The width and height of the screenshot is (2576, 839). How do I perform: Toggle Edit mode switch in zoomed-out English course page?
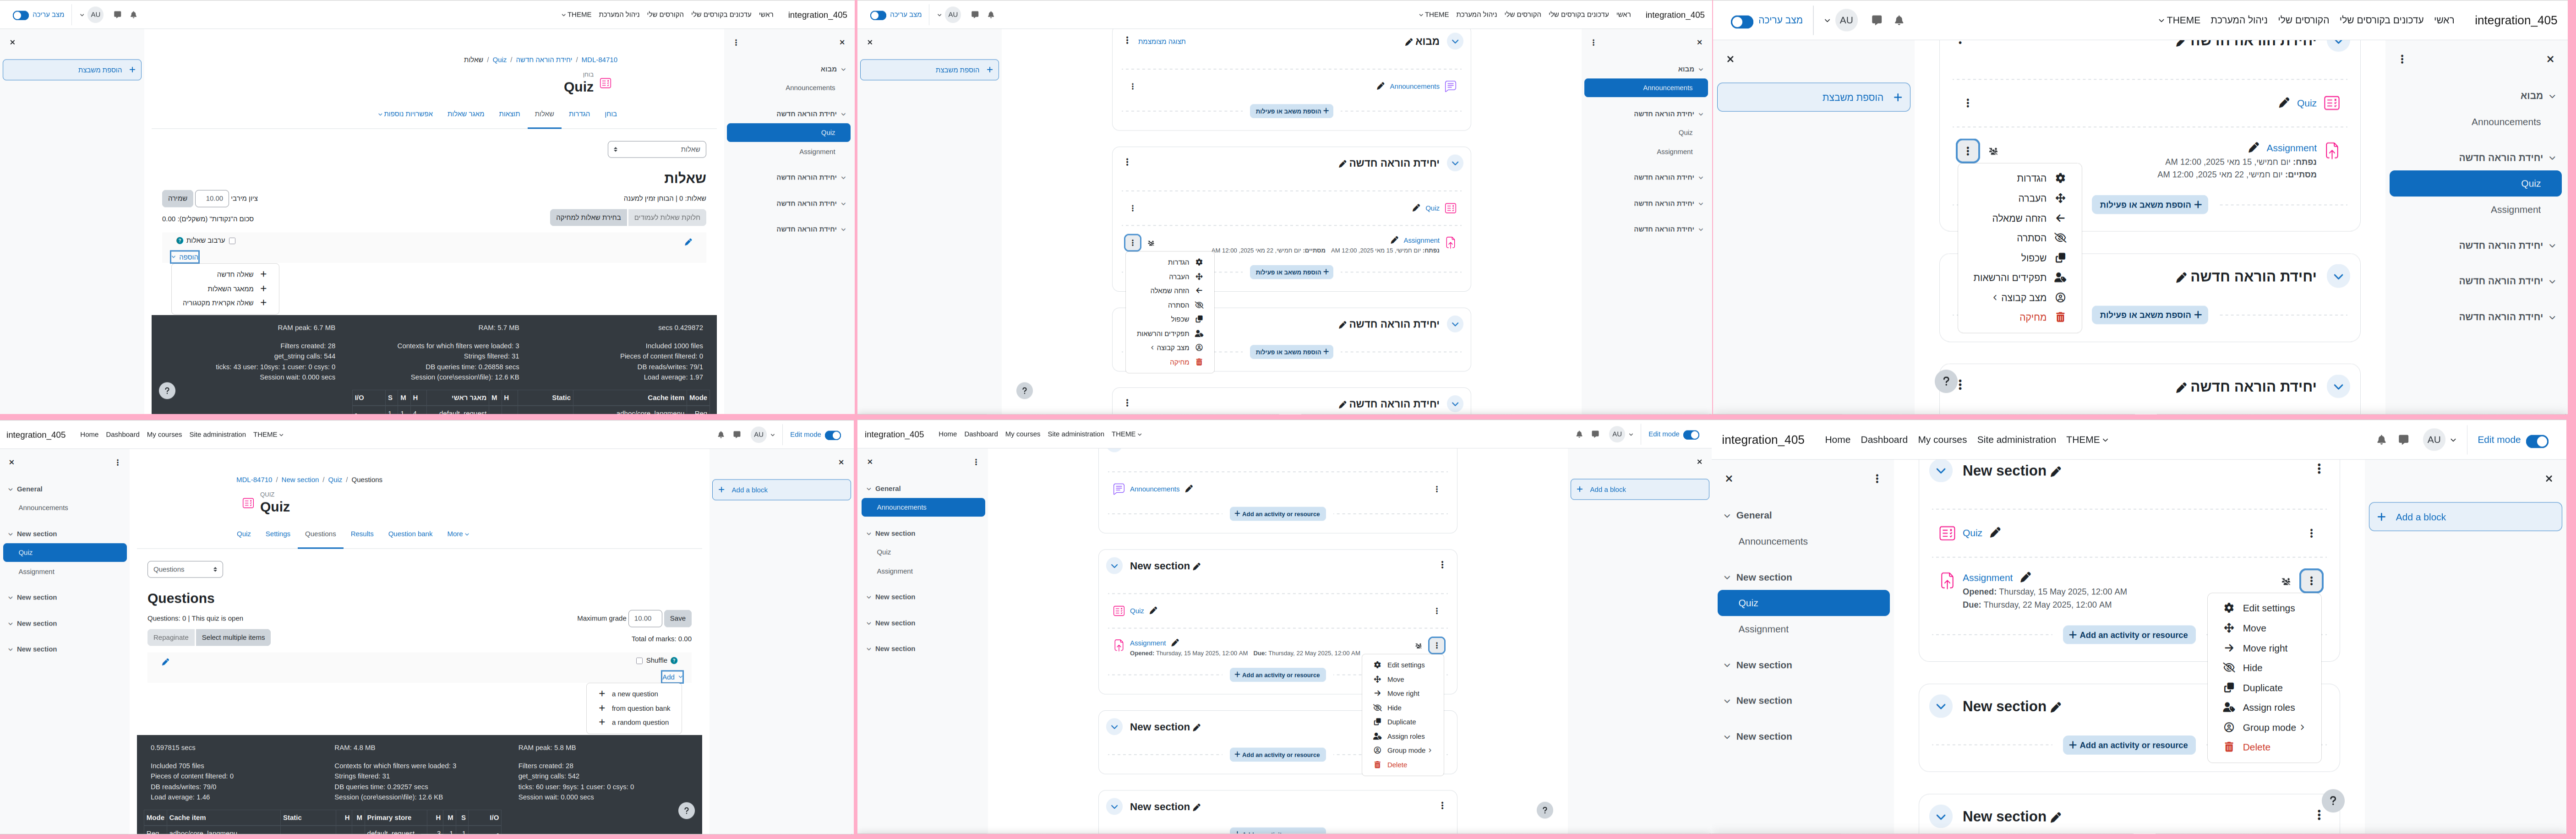1691,435
